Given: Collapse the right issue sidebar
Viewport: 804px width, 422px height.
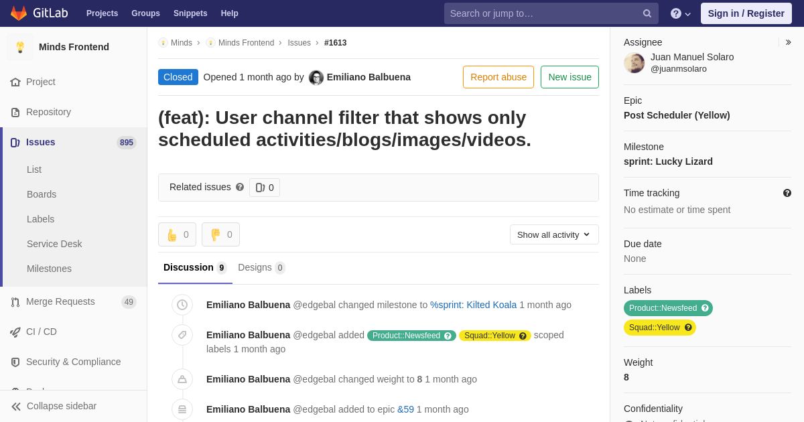Looking at the screenshot, I should [x=788, y=42].
